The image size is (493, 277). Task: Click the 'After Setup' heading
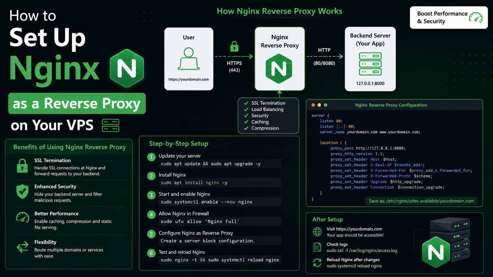[328, 219]
